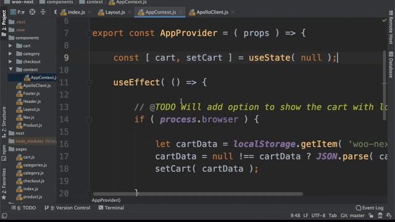
Task: Fold the AppProvider function at line 7
Action: [x=89, y=33]
